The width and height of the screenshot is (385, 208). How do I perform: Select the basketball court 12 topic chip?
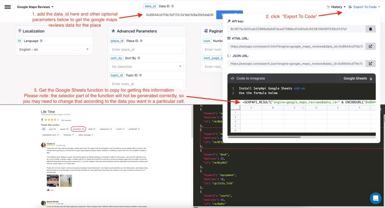pyautogui.click(x=51, y=135)
